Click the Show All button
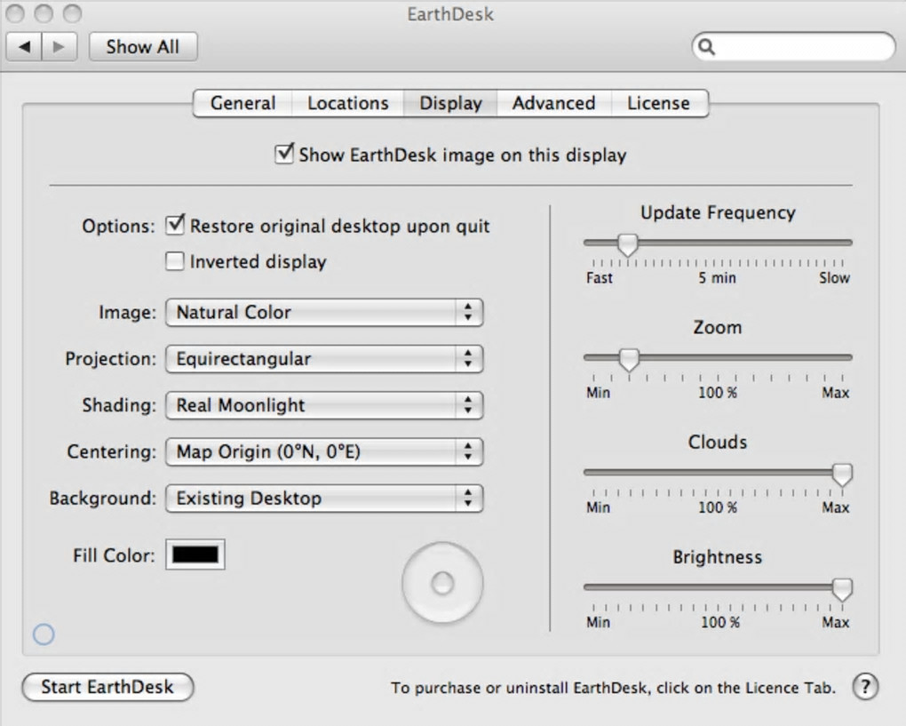The image size is (906, 726). pyautogui.click(x=142, y=47)
